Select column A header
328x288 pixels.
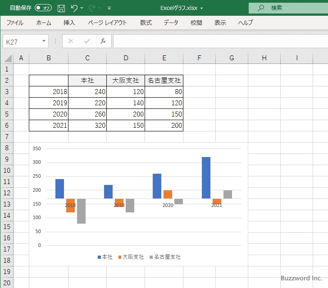click(21, 58)
